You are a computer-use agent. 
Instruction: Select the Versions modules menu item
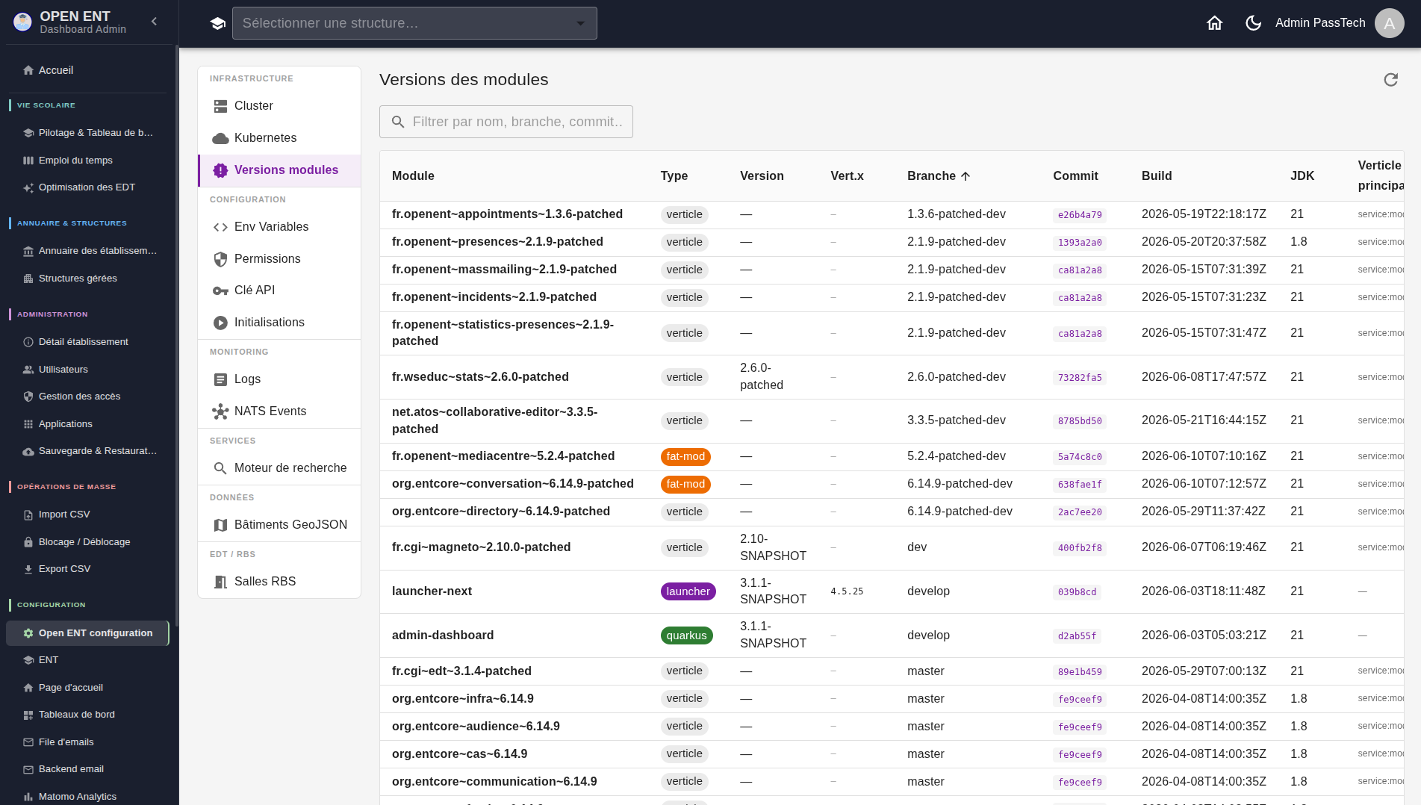click(x=279, y=170)
